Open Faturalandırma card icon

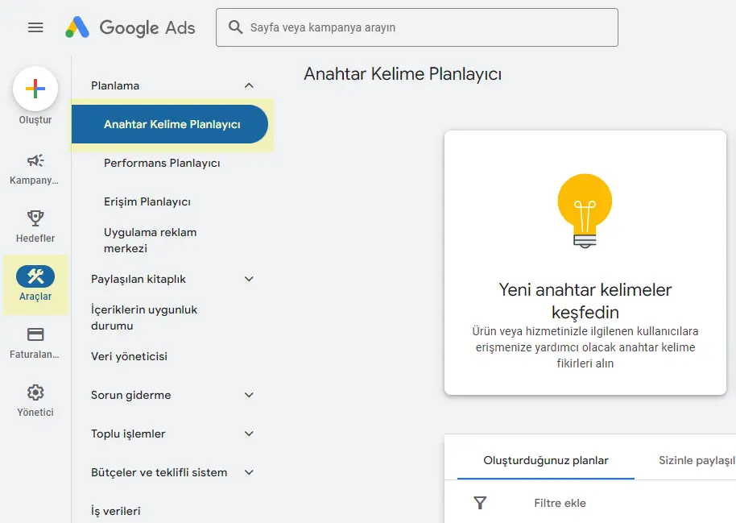[x=35, y=334]
